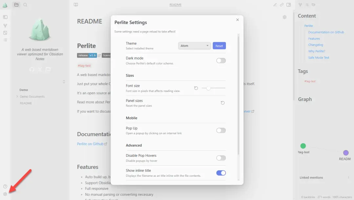Screen dimensions: 354x200
Task: Click the purple README graph node
Action: (346, 153)
